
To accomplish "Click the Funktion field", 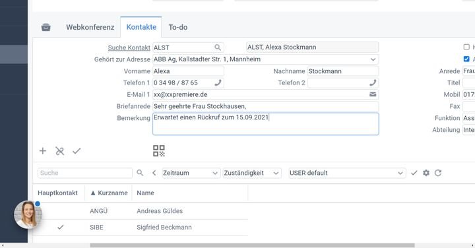I will click(468, 118).
